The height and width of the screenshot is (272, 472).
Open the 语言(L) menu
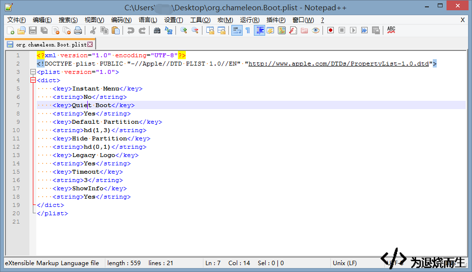[148, 20]
